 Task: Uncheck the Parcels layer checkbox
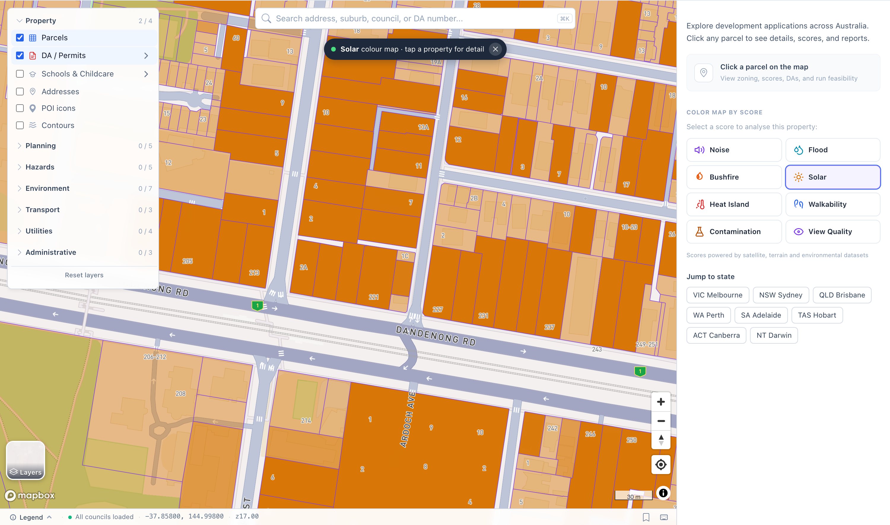click(20, 38)
